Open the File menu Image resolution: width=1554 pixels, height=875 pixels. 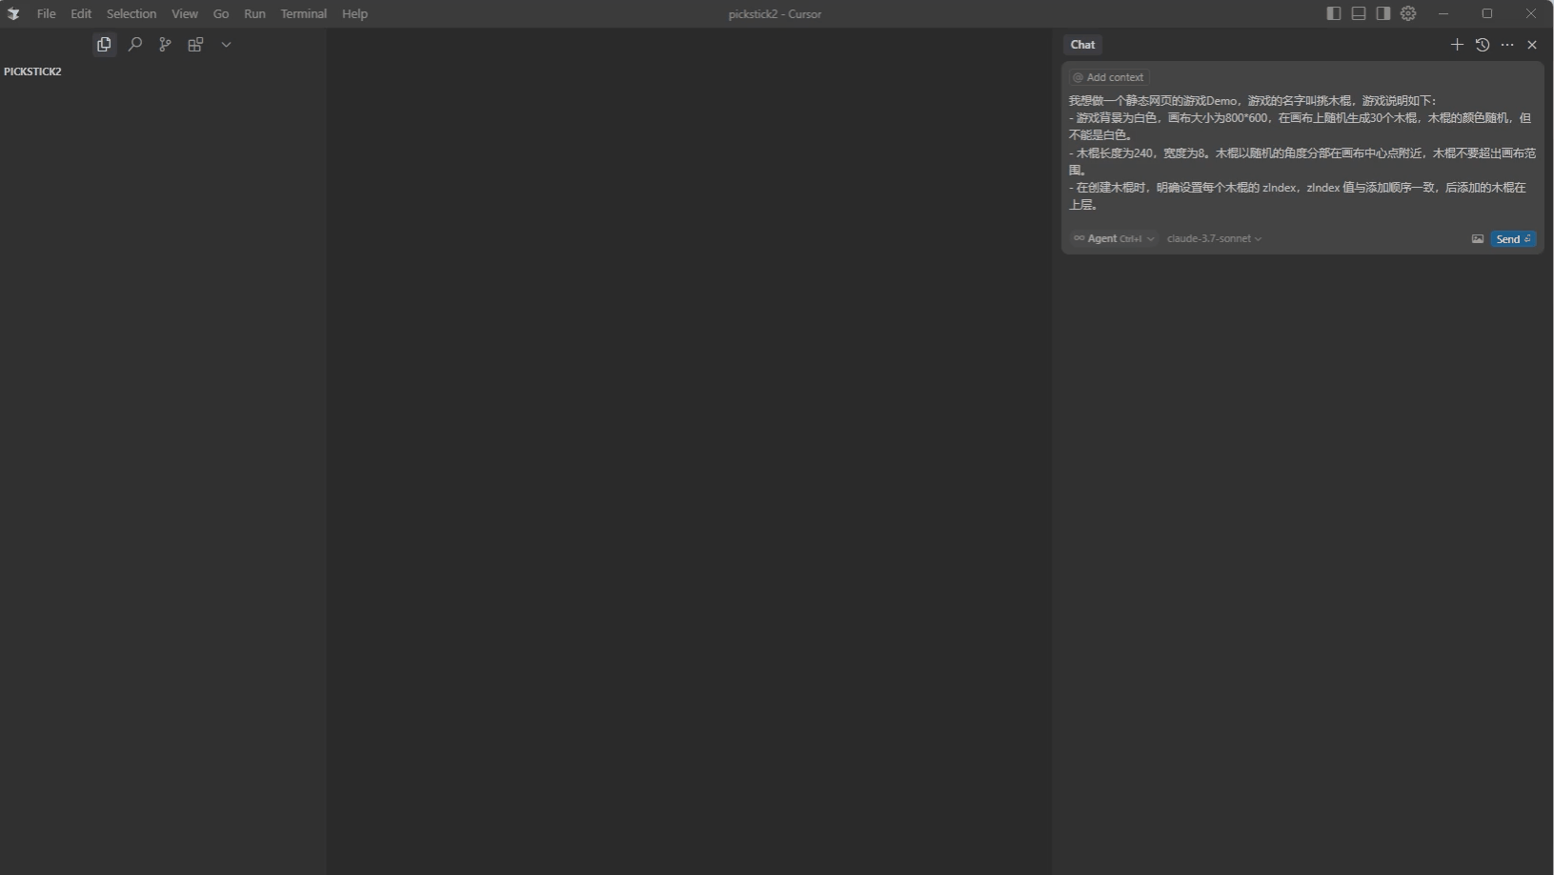pos(46,13)
